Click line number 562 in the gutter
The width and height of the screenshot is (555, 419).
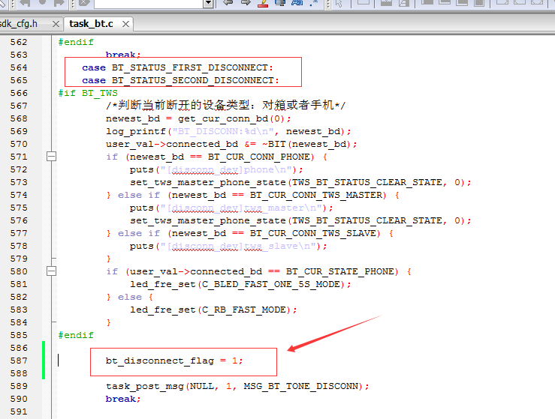pyautogui.click(x=19, y=42)
